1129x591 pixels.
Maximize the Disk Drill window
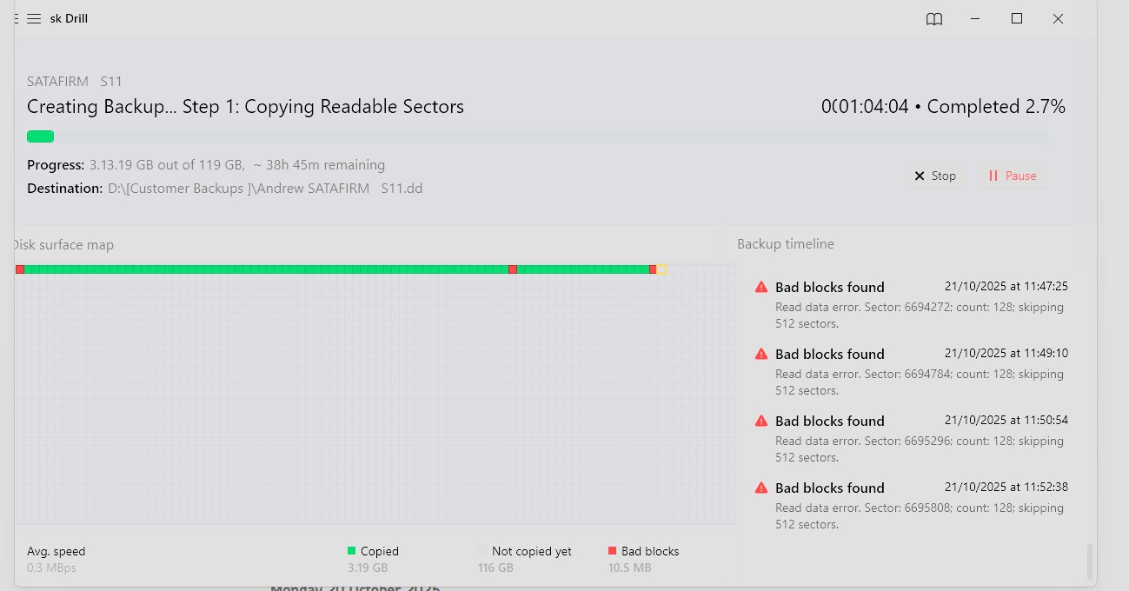point(1017,18)
